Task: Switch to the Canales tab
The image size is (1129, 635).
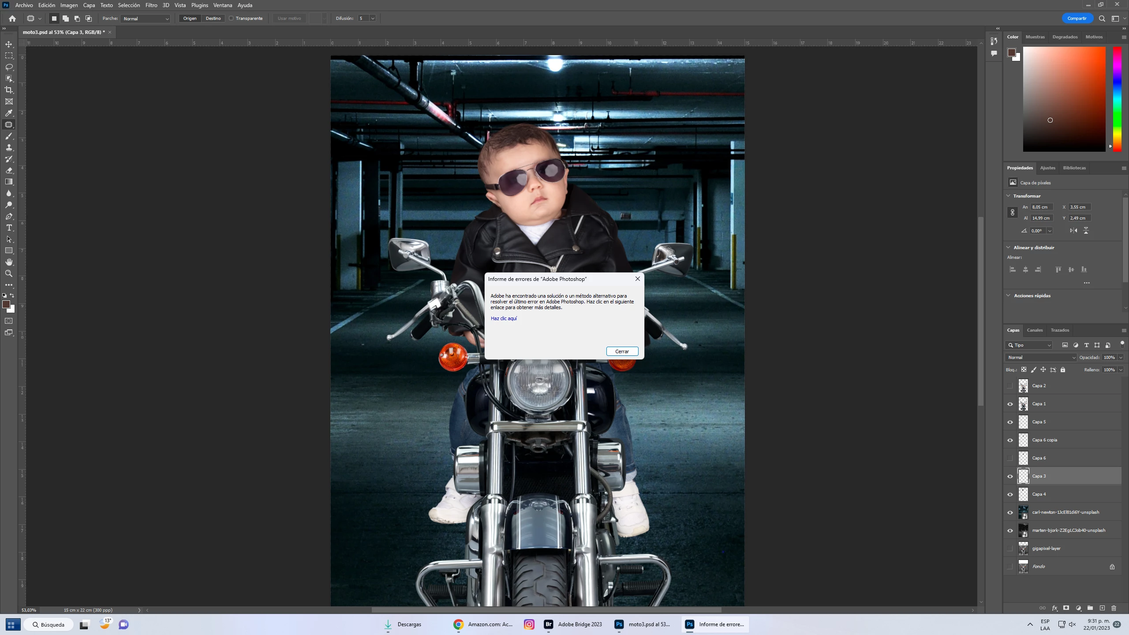Action: [x=1035, y=330]
